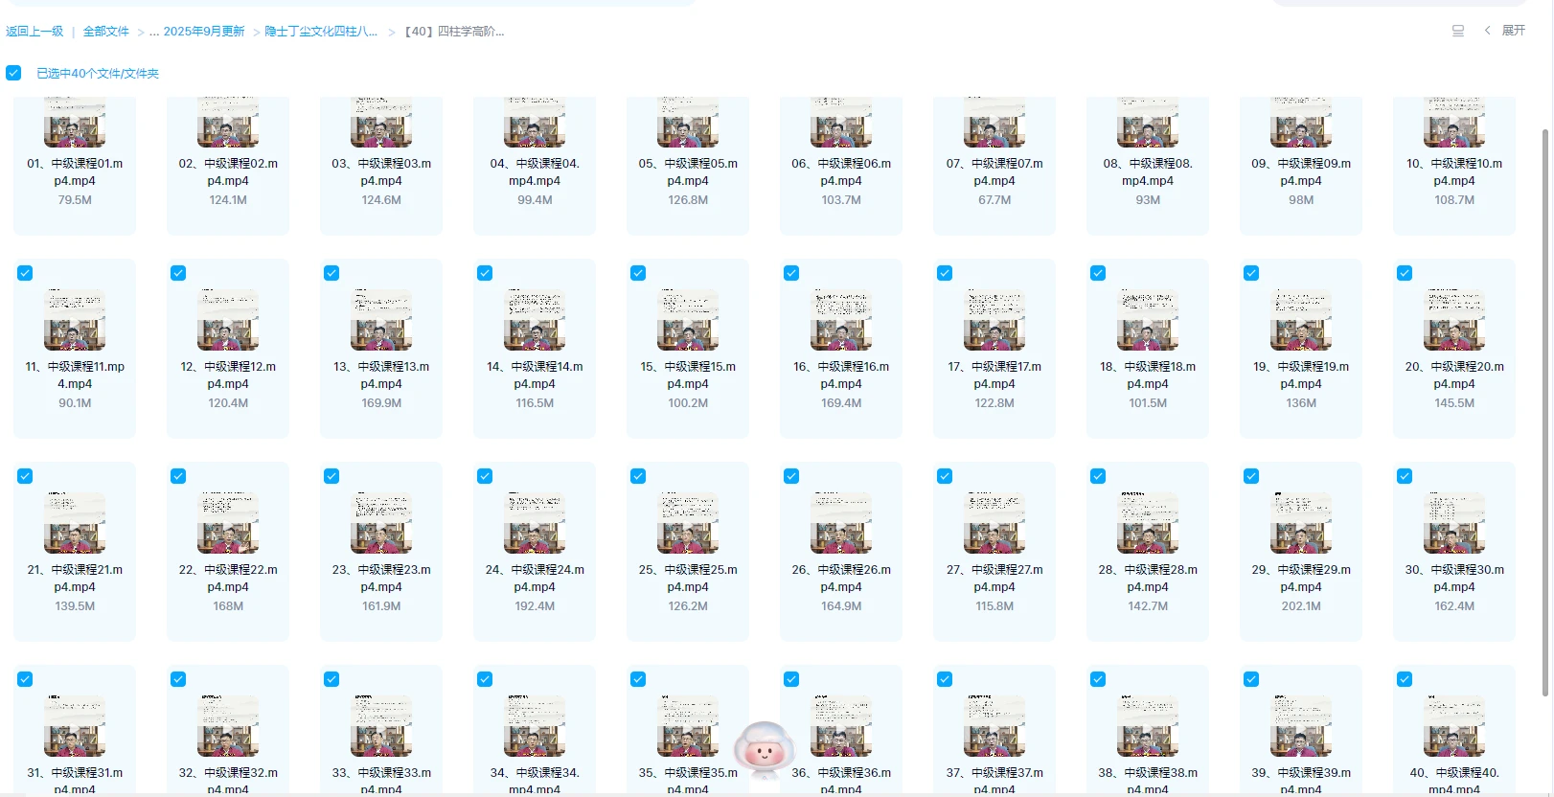Toggle checkbox for 25、中级课程25 file
This screenshot has height=797, width=1554.
(x=638, y=476)
